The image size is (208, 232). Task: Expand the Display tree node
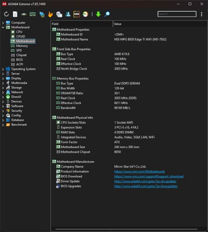[x=3, y=78]
